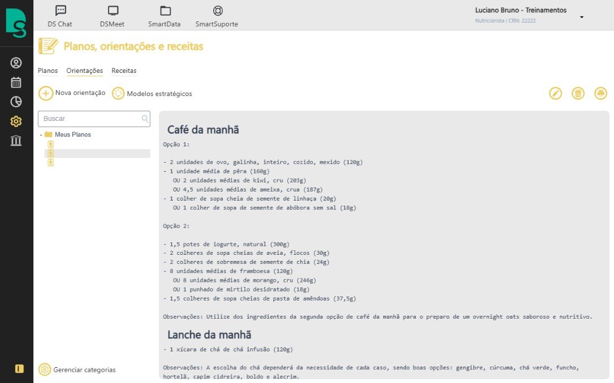Print orientation using printer icon
The image size is (614, 383).
pyautogui.click(x=600, y=94)
